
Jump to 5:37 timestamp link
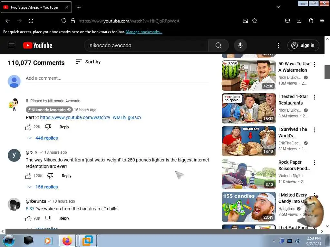tap(30, 209)
